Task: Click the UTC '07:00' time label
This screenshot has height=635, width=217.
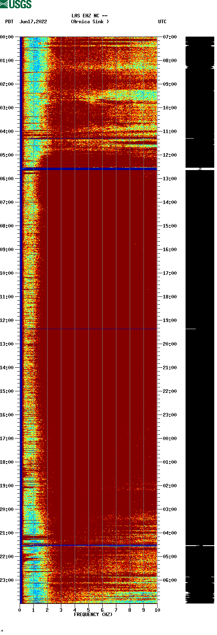Action: coord(170,37)
